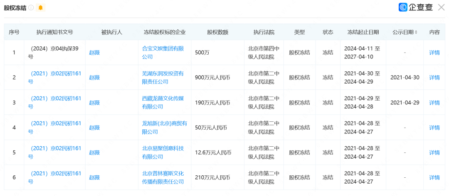Click 类型 column header
Screen dimensions: 449x196
coord(299,32)
